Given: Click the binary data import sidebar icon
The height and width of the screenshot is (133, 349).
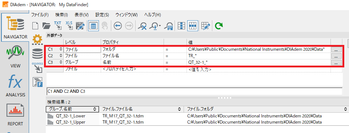Looking at the screenshot, I should coord(37,67).
